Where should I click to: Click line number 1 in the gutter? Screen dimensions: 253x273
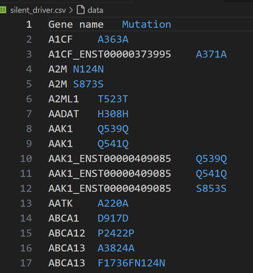click(x=29, y=24)
